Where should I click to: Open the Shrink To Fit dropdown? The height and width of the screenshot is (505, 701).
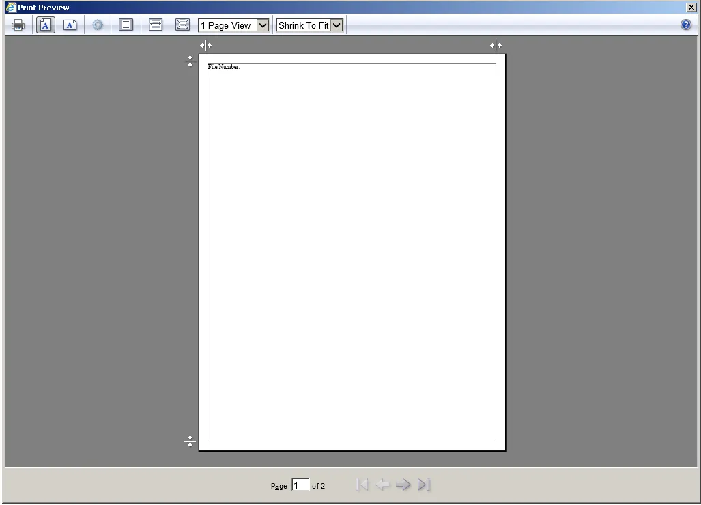click(310, 25)
